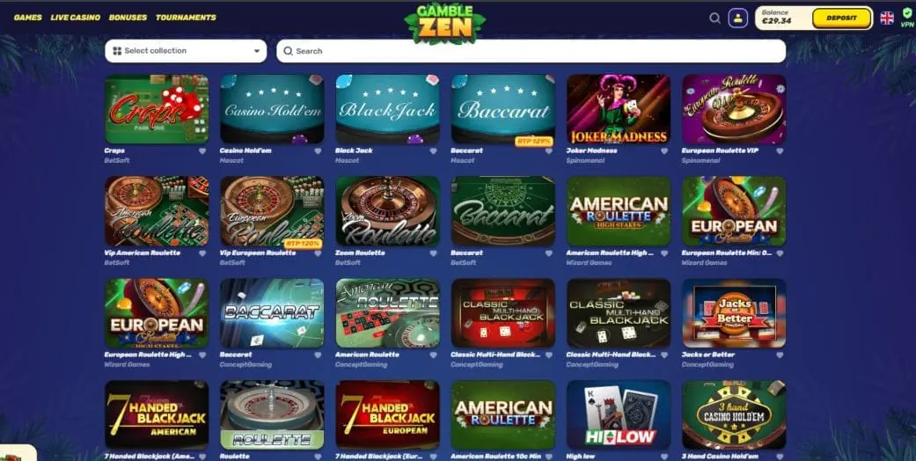Screen dimensions: 916x461
Task: Click the Gamble Zen logo
Action: click(444, 24)
